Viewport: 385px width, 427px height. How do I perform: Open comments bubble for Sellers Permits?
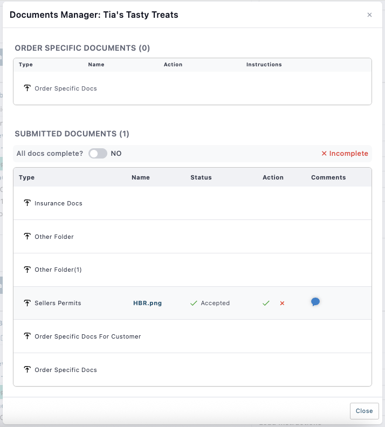click(315, 302)
